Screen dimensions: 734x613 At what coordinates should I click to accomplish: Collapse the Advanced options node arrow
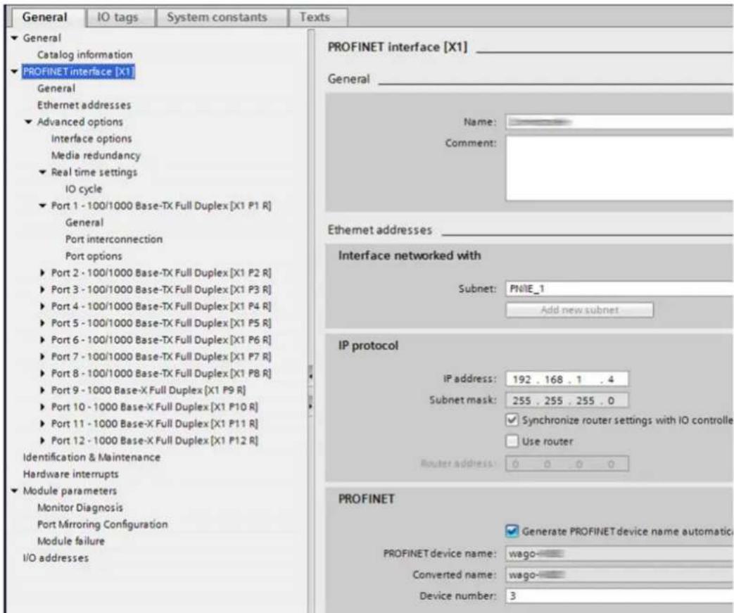(x=29, y=122)
